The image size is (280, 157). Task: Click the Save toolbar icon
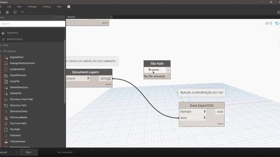(15, 12)
